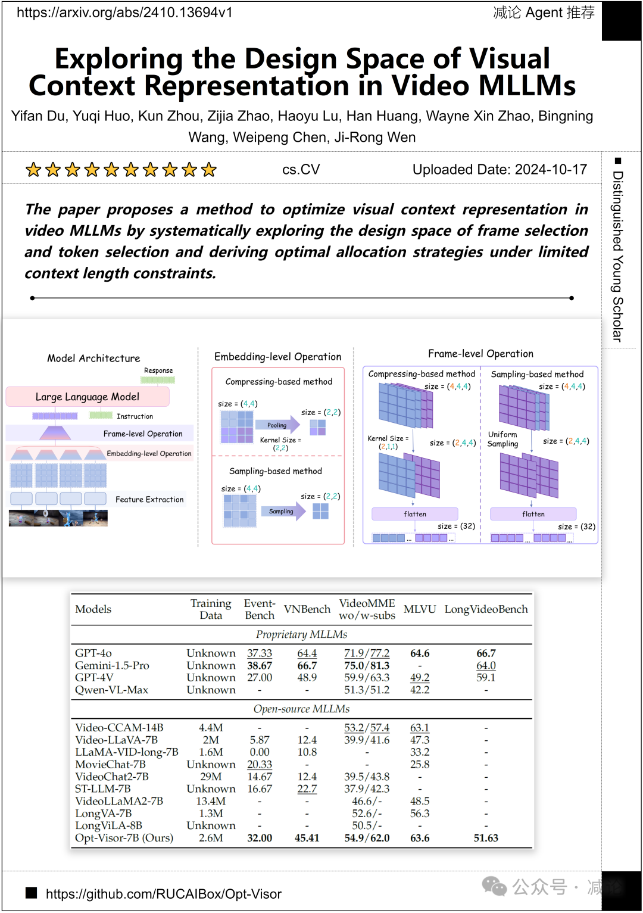The height and width of the screenshot is (913, 643).
Task: Click the black square bullet before GitHub URL
Action: point(32,893)
